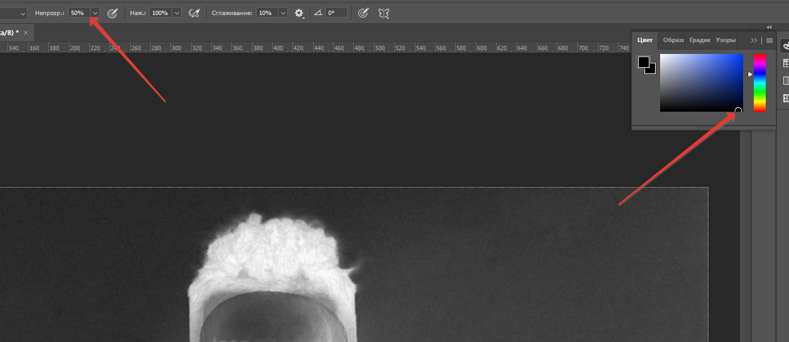789x342 pixels.
Task: Open the Smoothing (Сглаживание) dropdown arrow
Action: [x=283, y=13]
